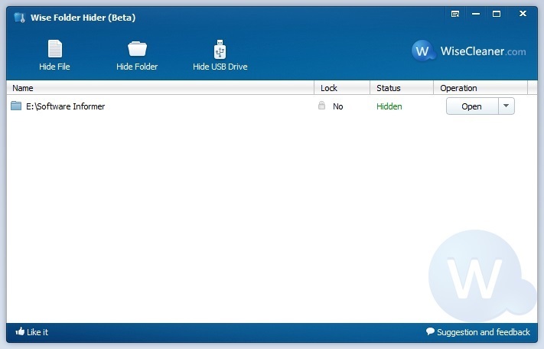The width and height of the screenshot is (544, 349).
Task: Click the folder icon beside E:\Software Informer
Action: pos(16,106)
